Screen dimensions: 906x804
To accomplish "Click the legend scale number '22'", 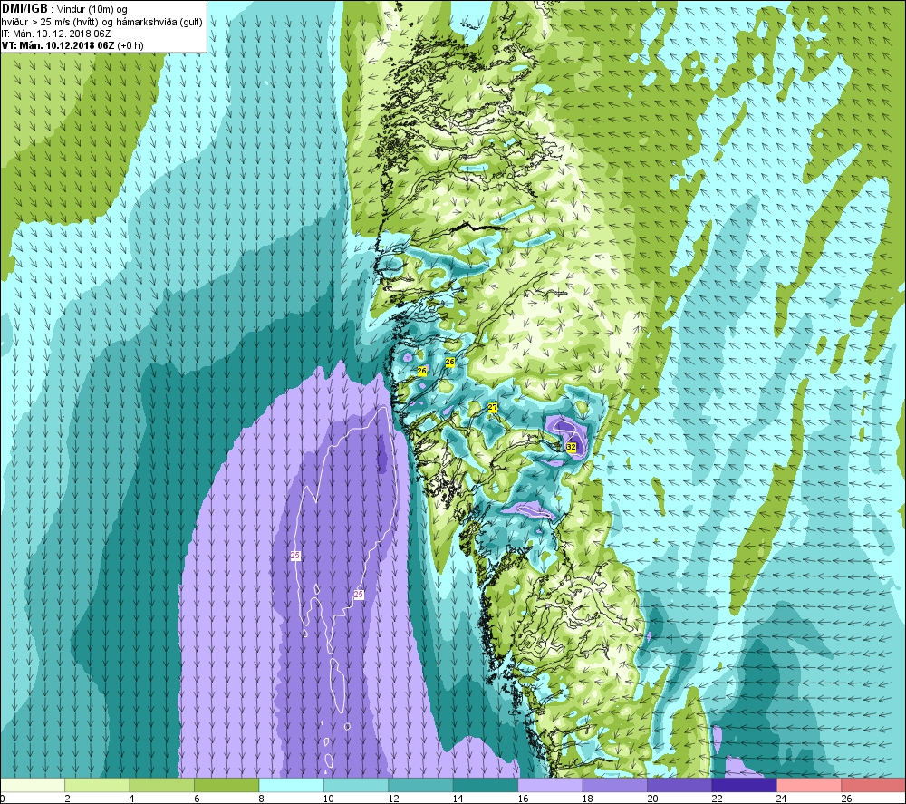I will 717,799.
